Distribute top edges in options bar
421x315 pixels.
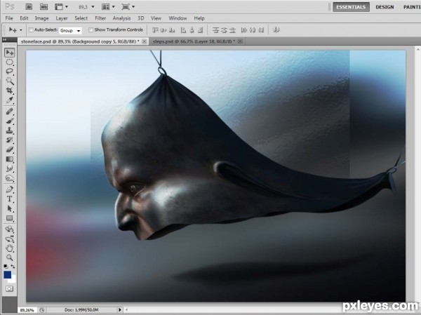(215, 29)
